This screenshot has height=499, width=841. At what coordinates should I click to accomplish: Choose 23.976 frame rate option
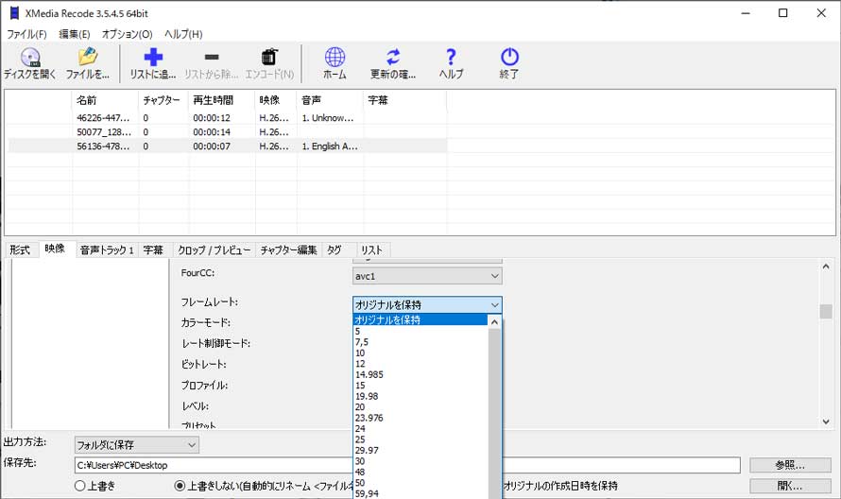tap(420, 418)
